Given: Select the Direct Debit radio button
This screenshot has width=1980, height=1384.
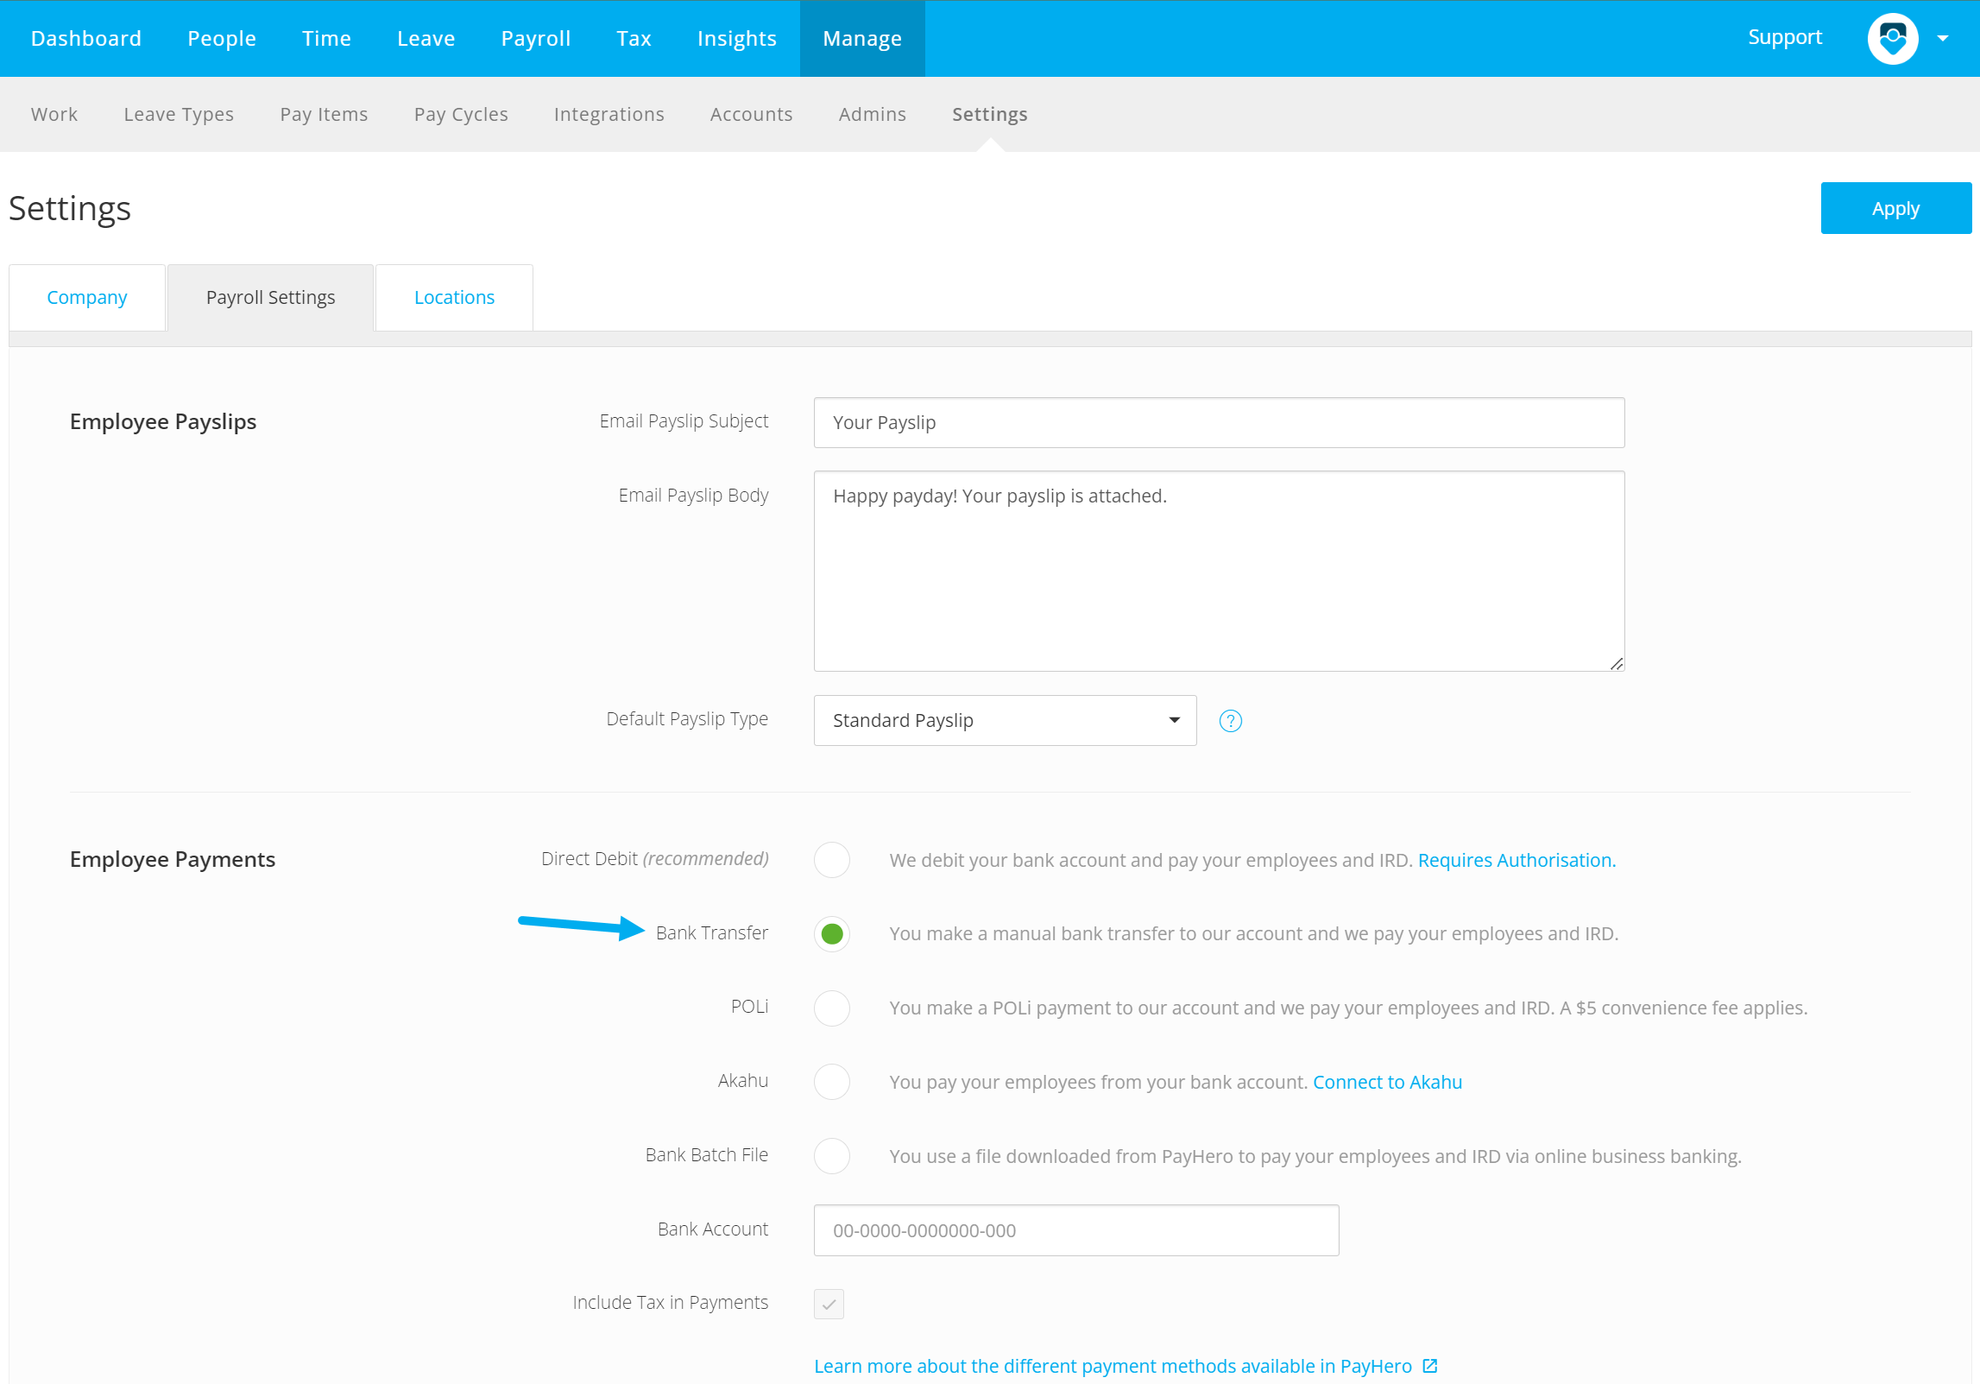Looking at the screenshot, I should coord(832,860).
